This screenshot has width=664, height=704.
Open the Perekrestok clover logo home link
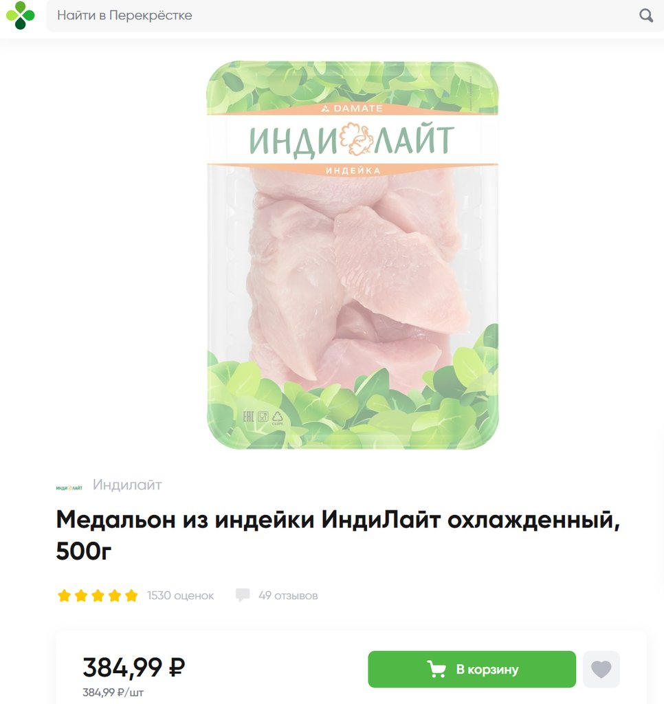point(20,15)
